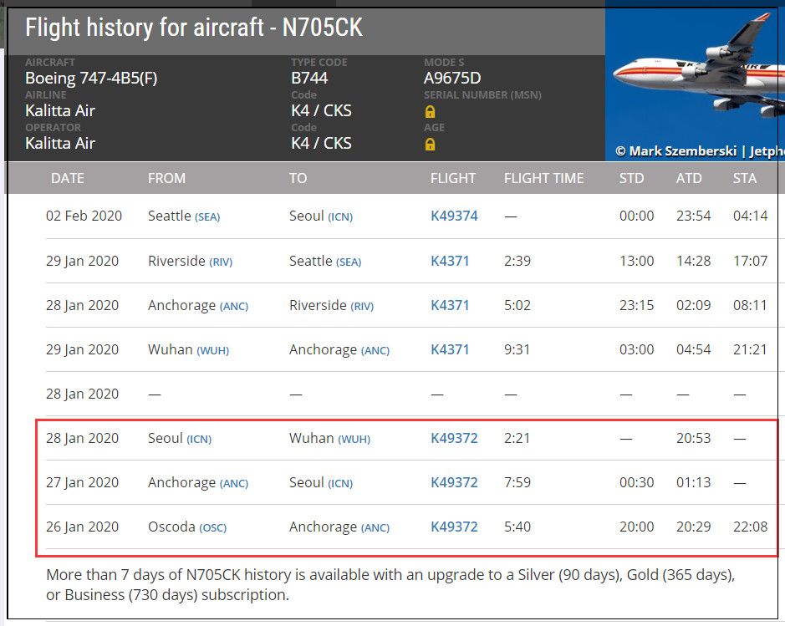Click the age lock icon

pos(430,144)
